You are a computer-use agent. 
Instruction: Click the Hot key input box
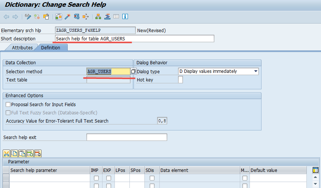(180, 80)
